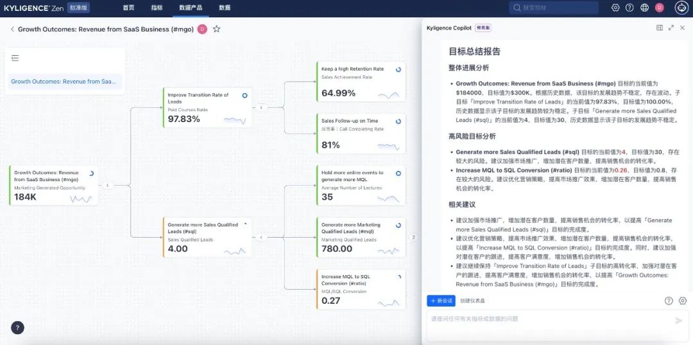Open user avatar D in top bar
Image resolution: width=693 pixels, height=345 pixels.
coord(660,8)
